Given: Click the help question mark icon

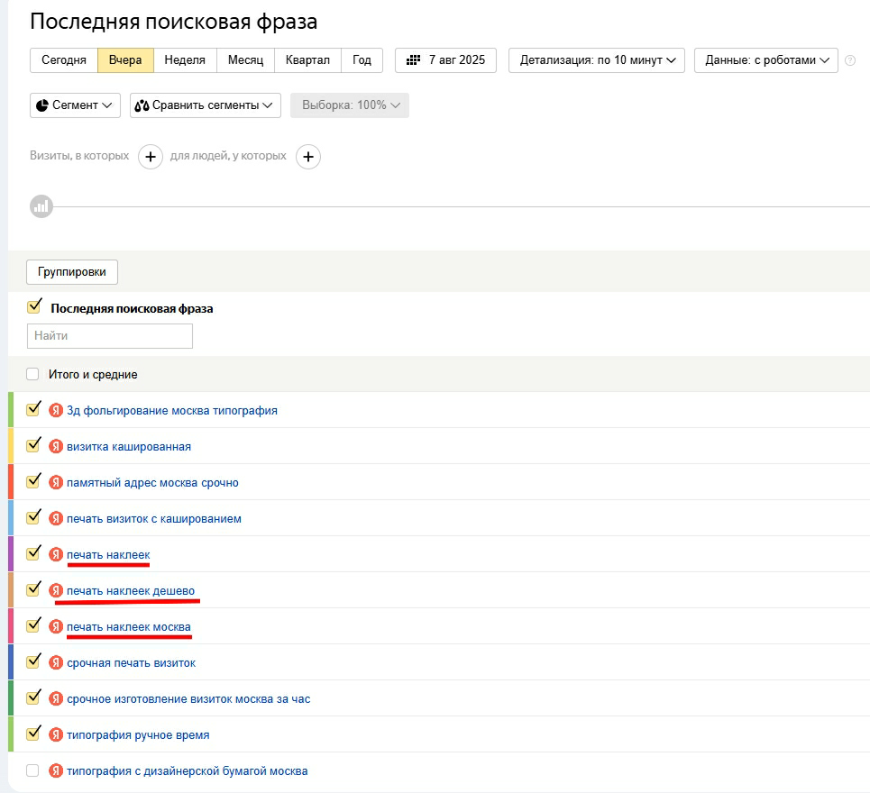Looking at the screenshot, I should tap(850, 60).
